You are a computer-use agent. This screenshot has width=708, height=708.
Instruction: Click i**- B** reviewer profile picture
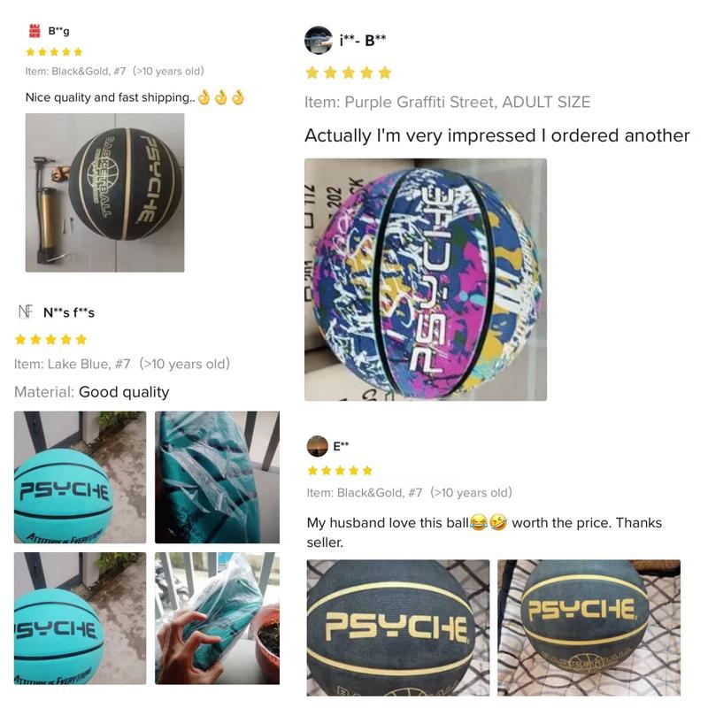tap(319, 40)
